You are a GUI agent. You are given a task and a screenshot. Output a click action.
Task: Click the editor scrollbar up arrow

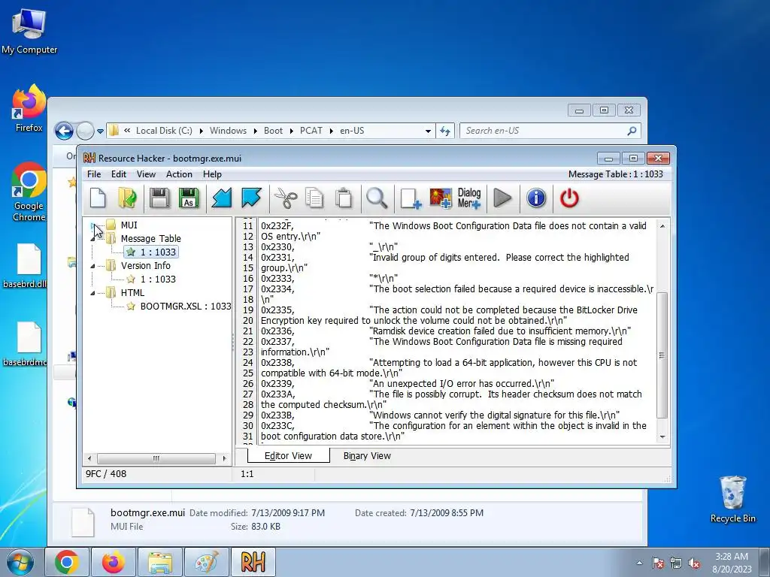pos(662,226)
